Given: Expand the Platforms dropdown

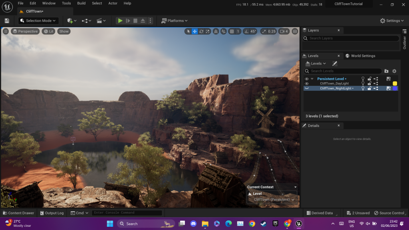Looking at the screenshot, I should click(175, 21).
